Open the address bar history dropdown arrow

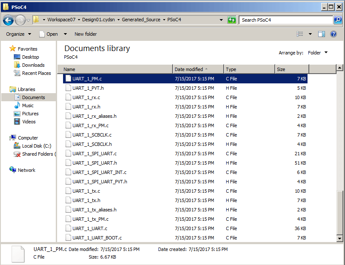(x=221, y=20)
